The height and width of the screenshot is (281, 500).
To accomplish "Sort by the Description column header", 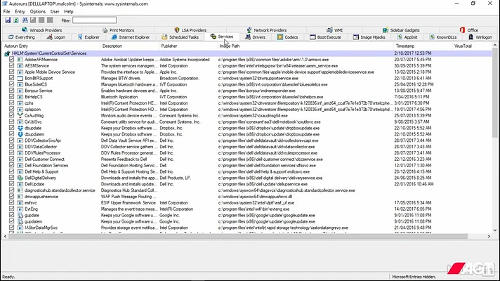I will click(129, 46).
